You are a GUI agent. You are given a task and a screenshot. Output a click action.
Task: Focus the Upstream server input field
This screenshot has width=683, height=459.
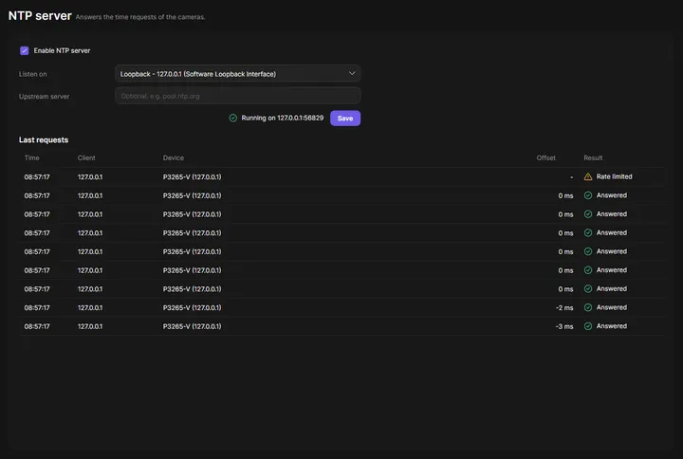point(237,96)
